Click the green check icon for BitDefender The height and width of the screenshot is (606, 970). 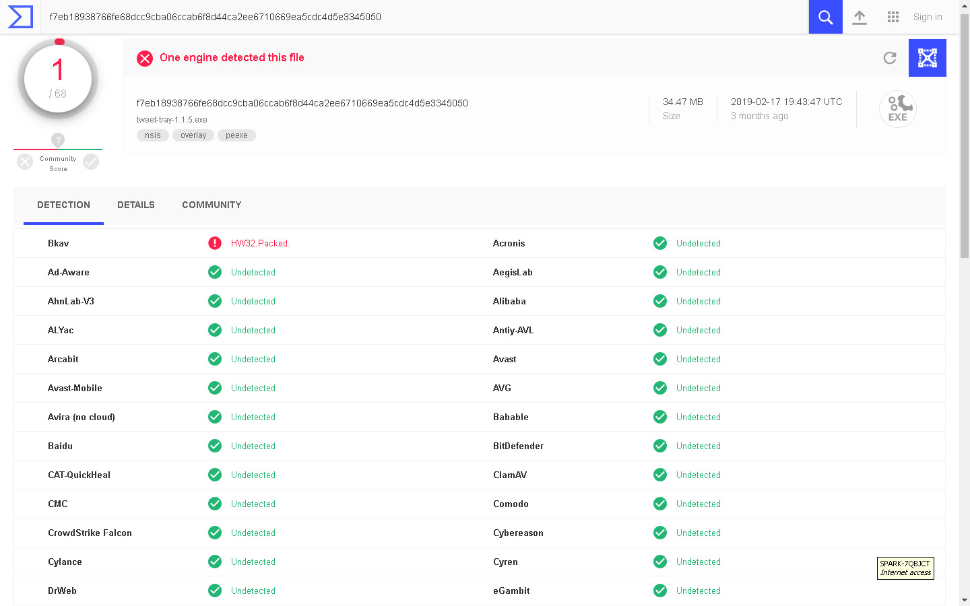660,446
